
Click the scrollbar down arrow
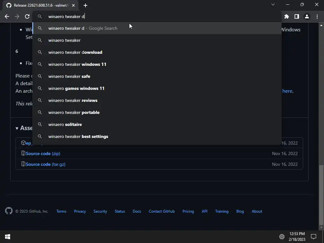click(321, 227)
